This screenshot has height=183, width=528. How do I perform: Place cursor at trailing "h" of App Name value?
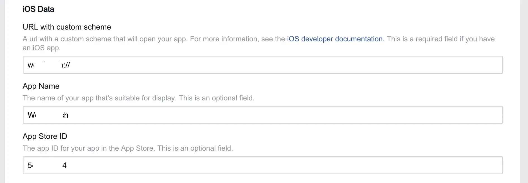[x=66, y=115]
